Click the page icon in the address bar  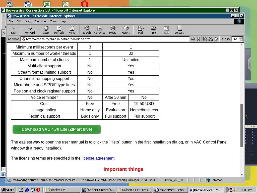click(x=23, y=39)
